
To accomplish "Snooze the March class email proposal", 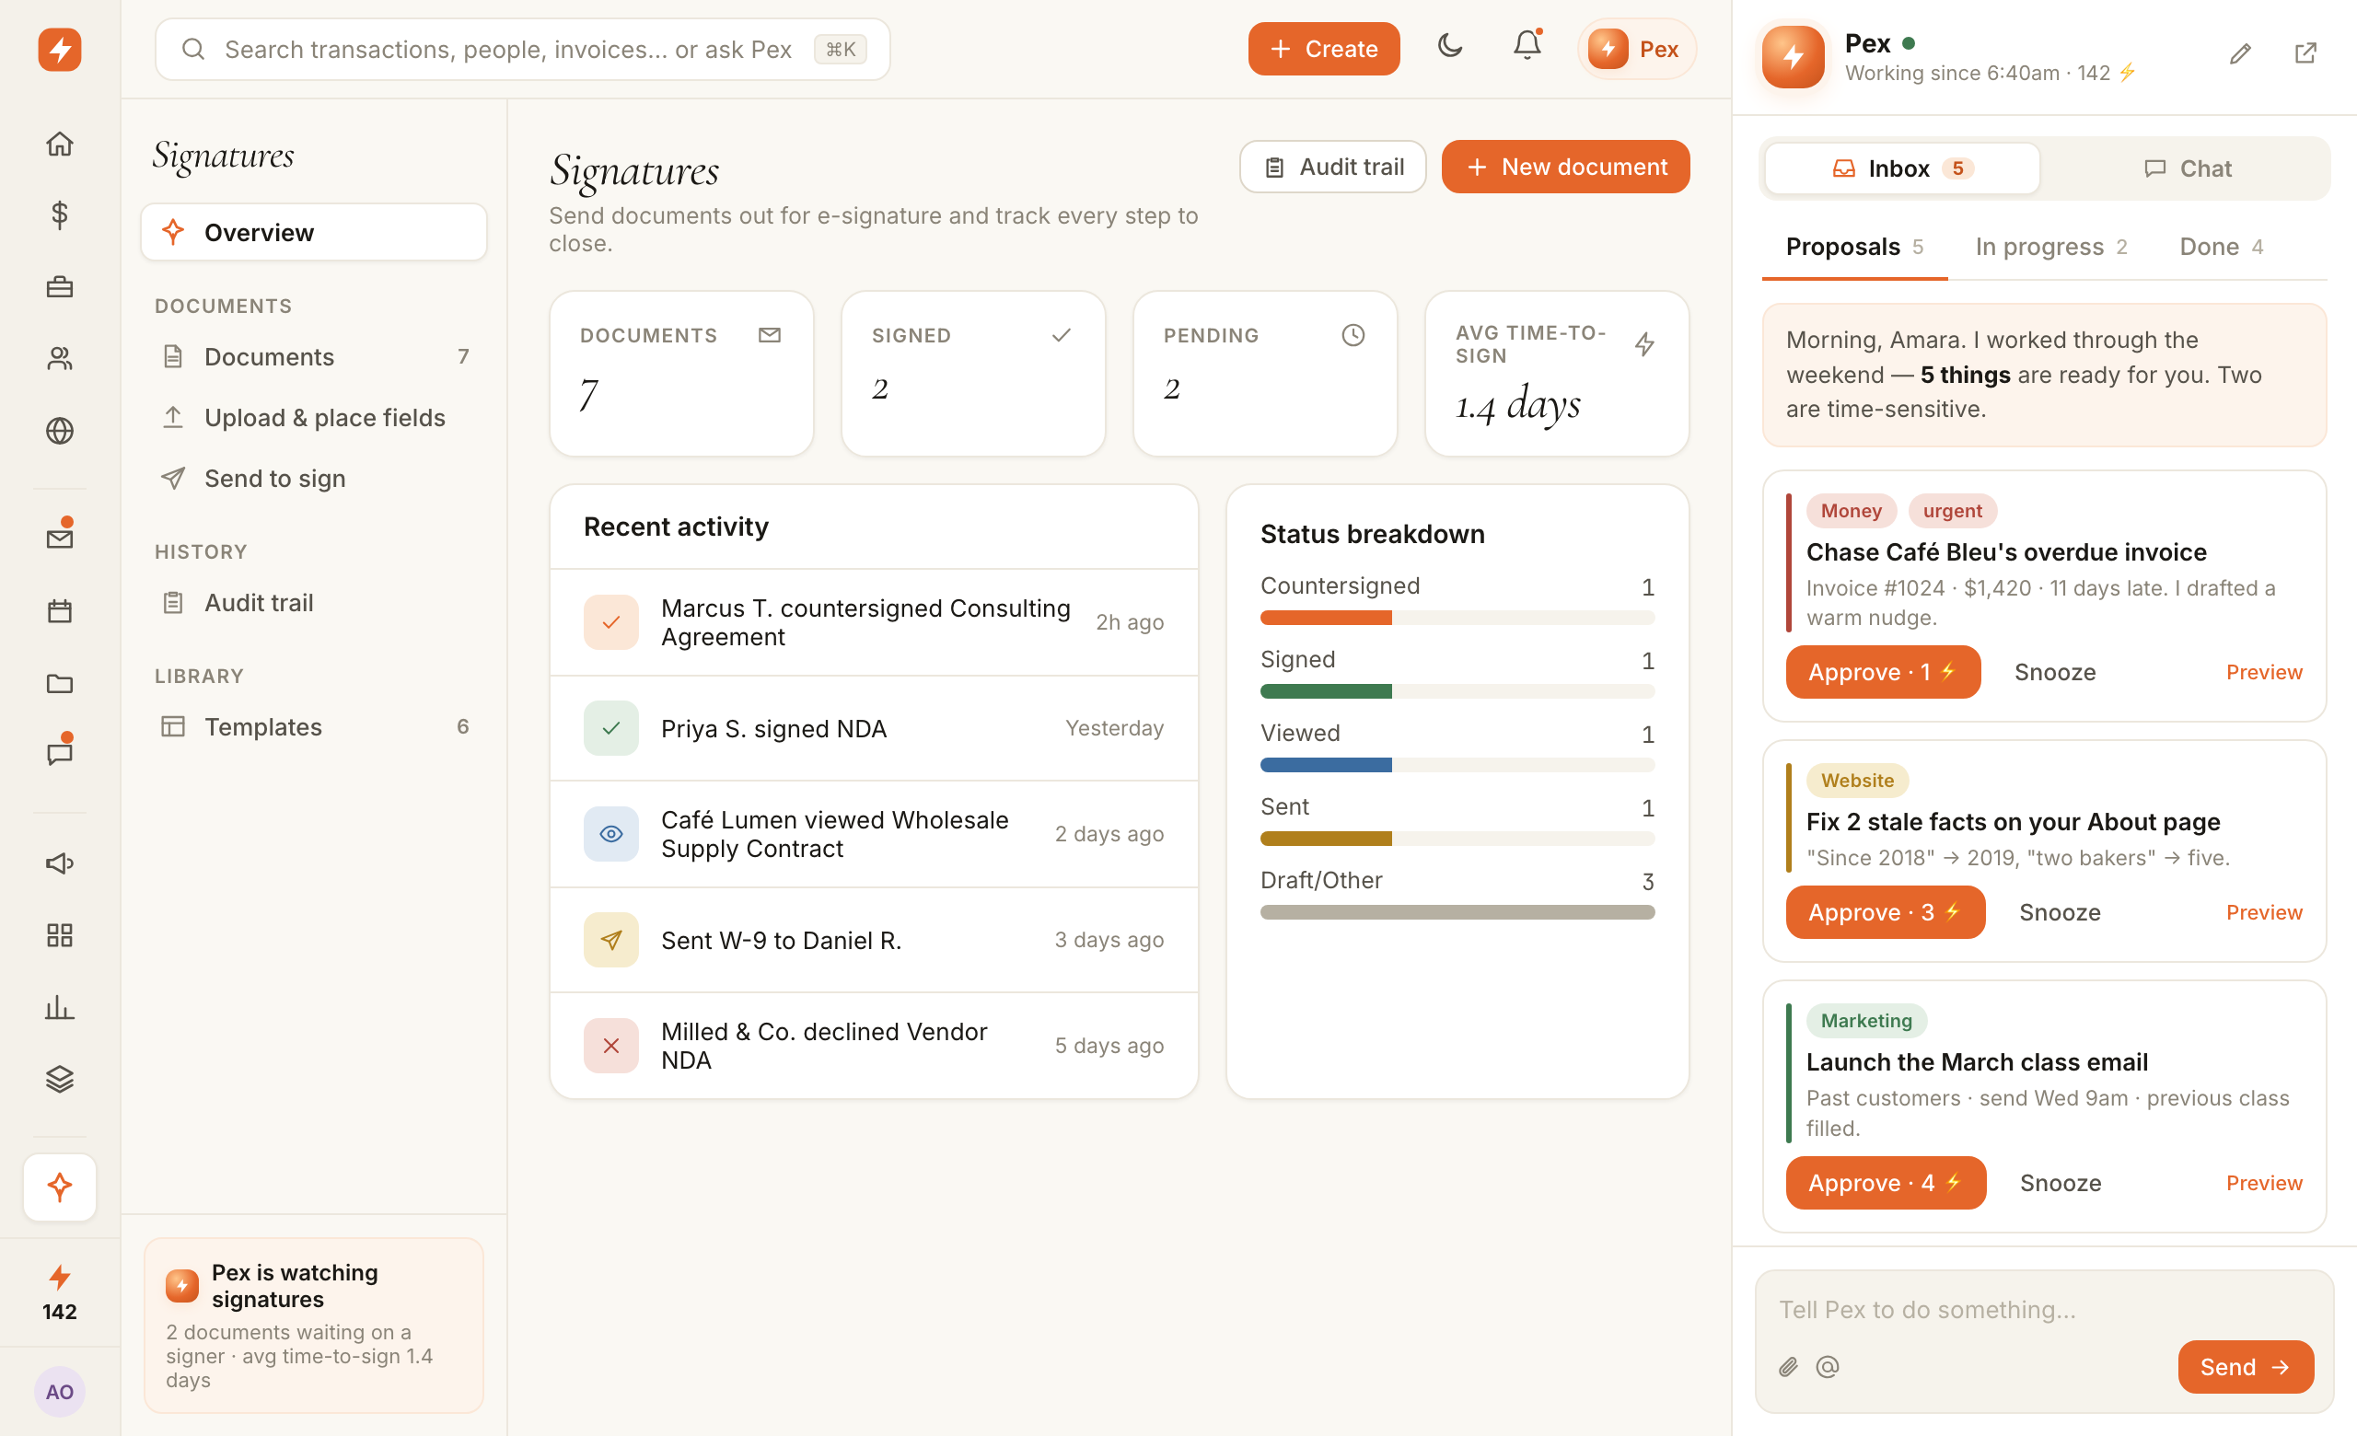I will (2061, 1183).
